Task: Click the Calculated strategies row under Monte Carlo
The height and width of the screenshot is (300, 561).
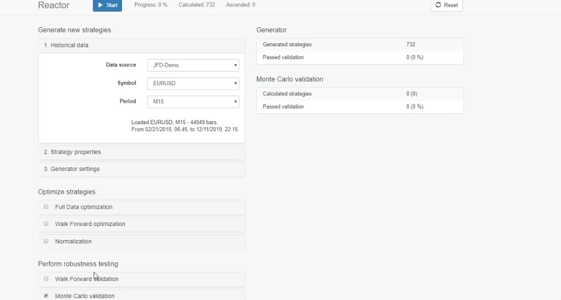Action: tap(359, 94)
